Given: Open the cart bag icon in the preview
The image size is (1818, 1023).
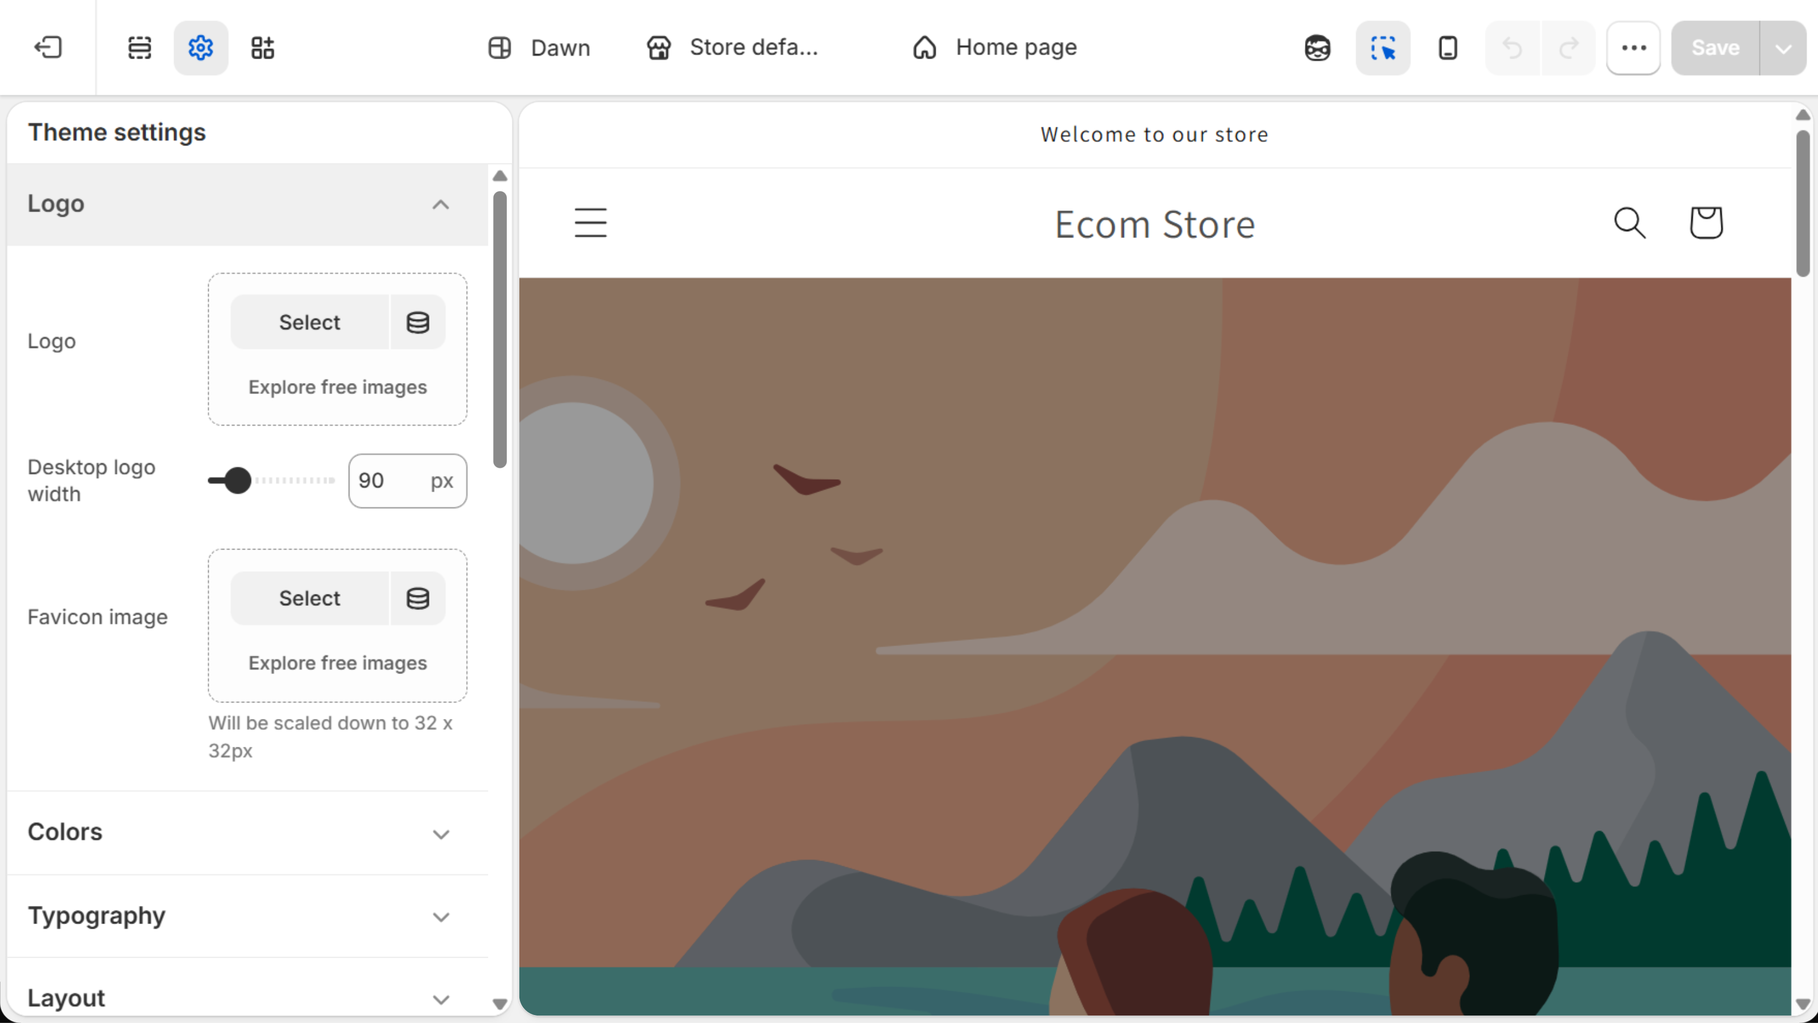Looking at the screenshot, I should pyautogui.click(x=1707, y=223).
